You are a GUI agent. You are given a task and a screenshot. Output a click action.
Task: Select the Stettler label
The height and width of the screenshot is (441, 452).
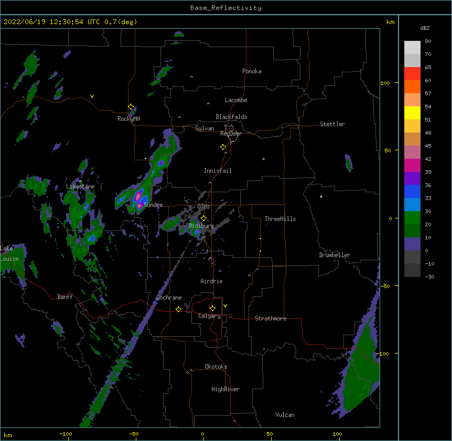pyautogui.click(x=332, y=124)
